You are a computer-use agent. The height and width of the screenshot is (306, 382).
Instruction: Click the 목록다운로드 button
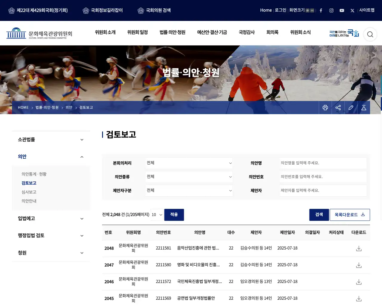point(350,215)
